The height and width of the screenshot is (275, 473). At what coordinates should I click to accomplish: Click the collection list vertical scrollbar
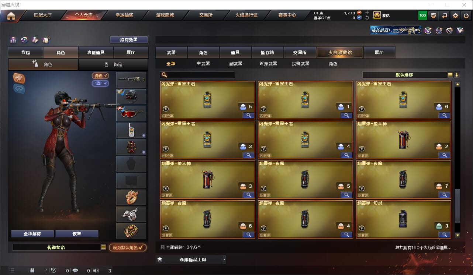tap(458, 159)
